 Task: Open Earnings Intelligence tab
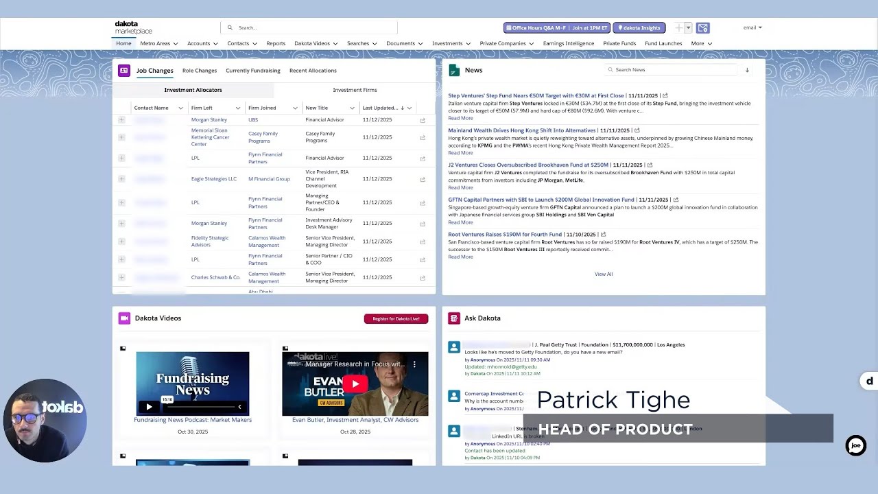(569, 43)
